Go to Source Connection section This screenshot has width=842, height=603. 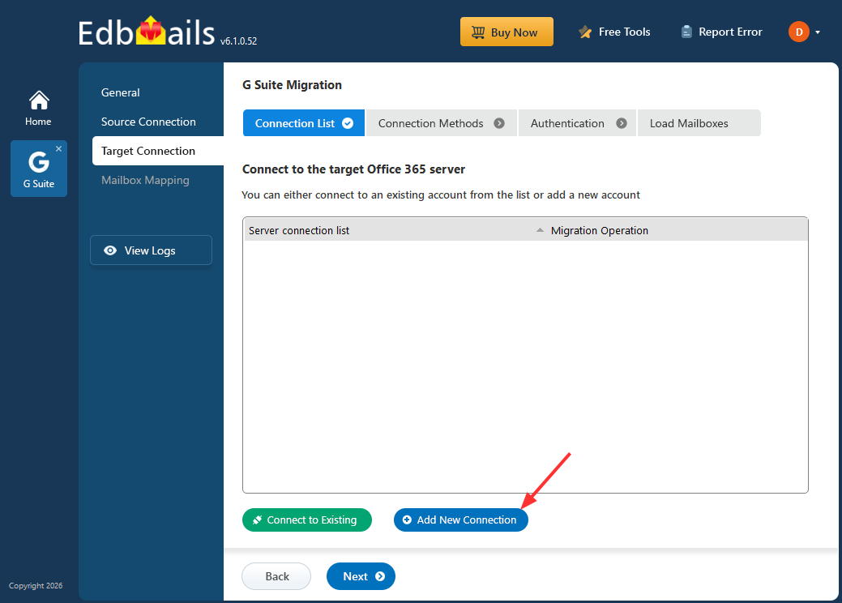click(x=148, y=122)
